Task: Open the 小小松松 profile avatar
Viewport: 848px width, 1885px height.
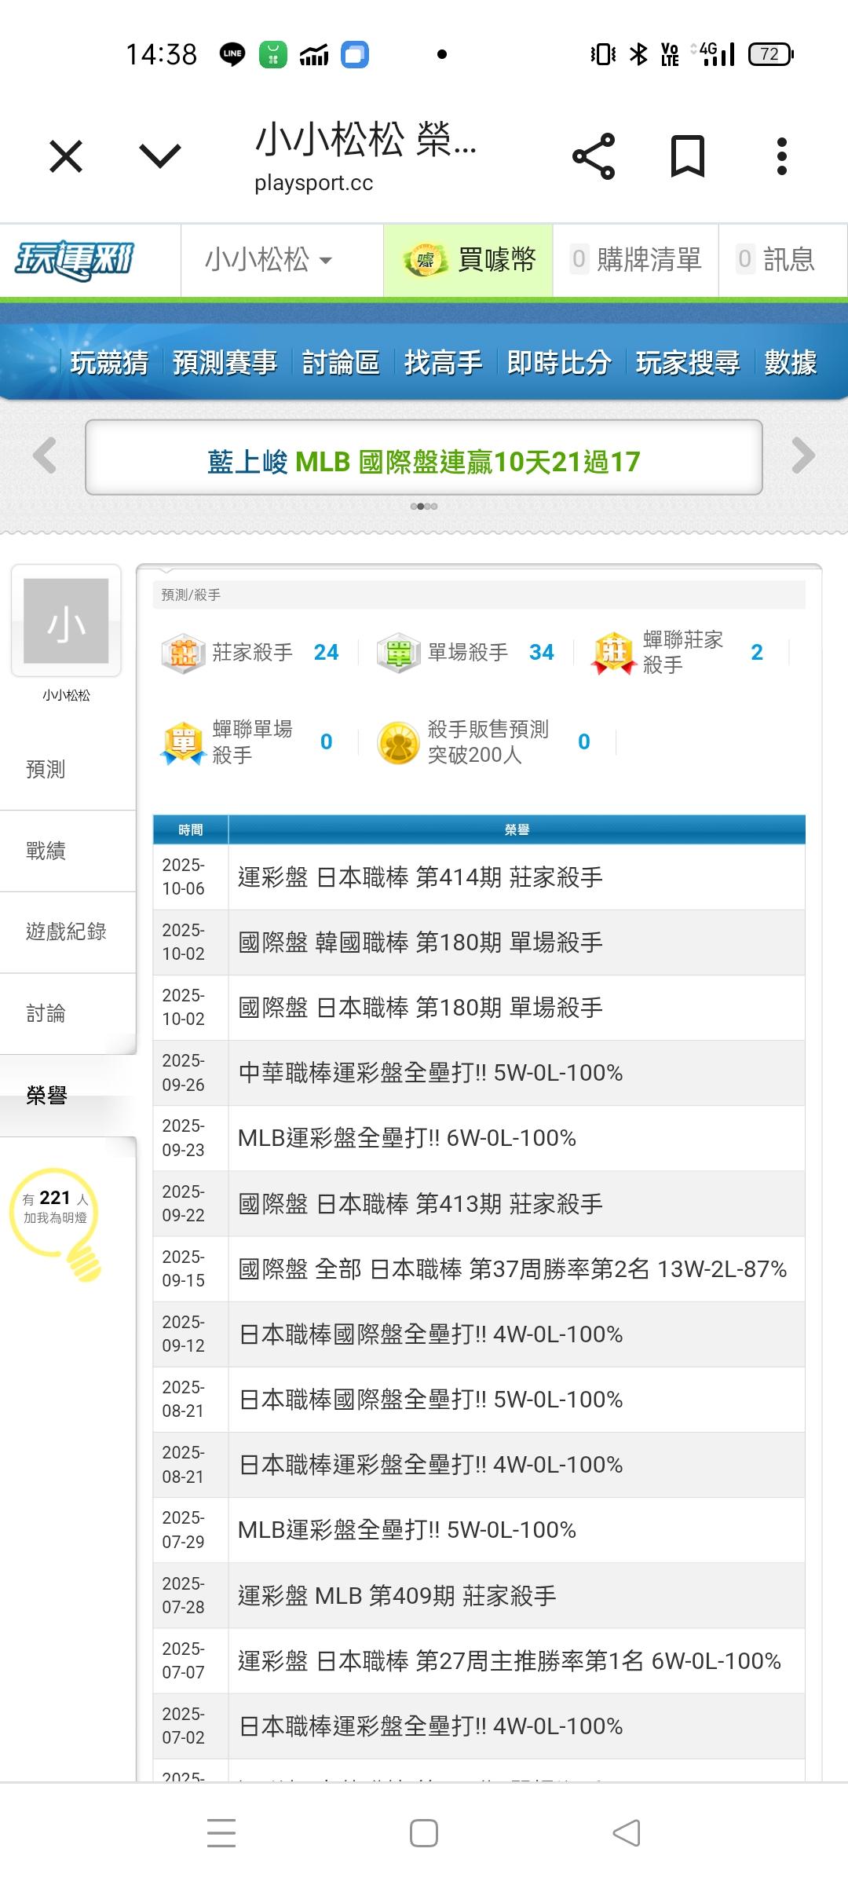Action: (66, 620)
